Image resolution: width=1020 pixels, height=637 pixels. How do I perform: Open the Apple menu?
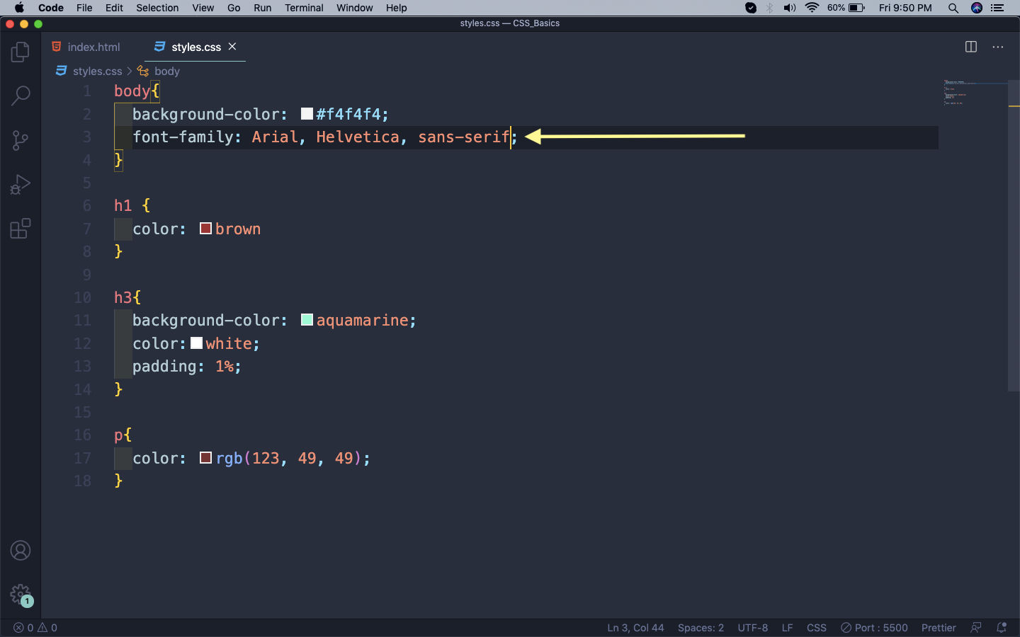19,8
